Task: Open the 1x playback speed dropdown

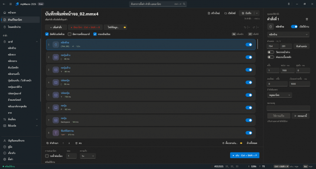Action: 88,156
